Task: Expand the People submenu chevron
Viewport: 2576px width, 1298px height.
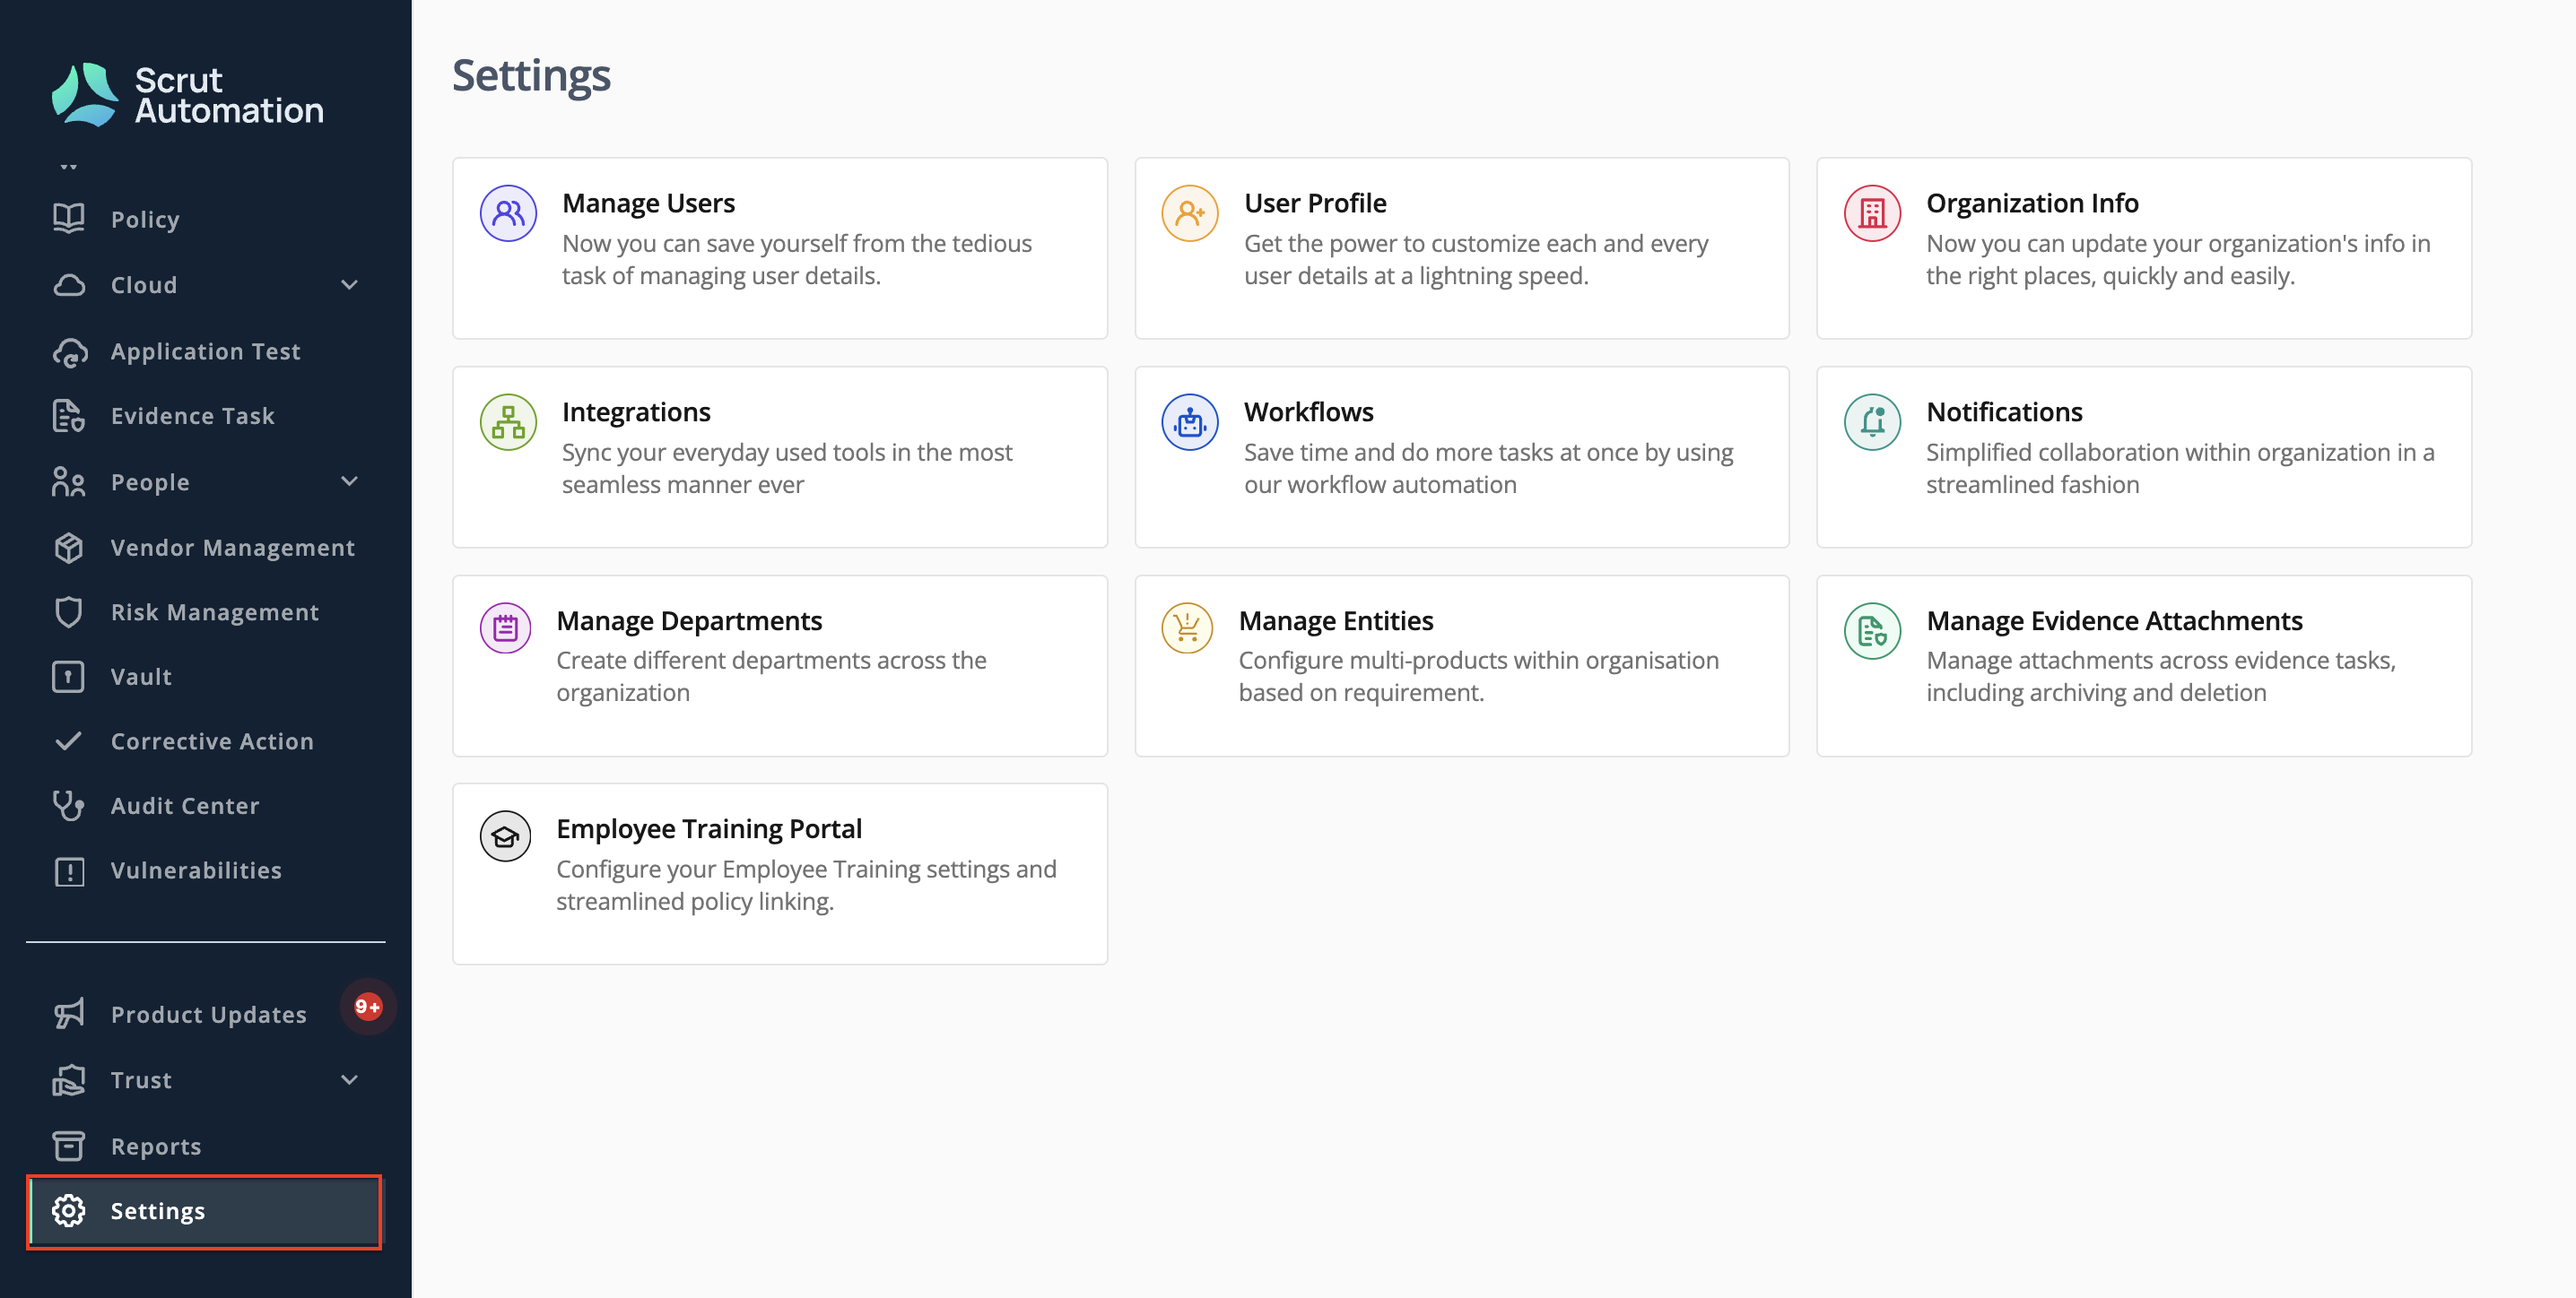Action: 349,481
